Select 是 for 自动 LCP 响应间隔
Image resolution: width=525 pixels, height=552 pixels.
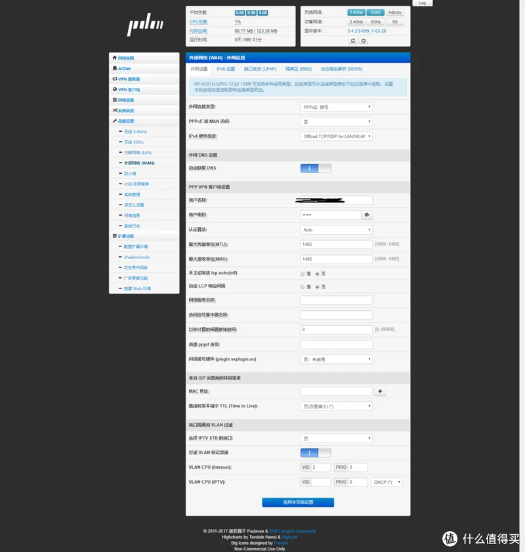click(x=303, y=287)
